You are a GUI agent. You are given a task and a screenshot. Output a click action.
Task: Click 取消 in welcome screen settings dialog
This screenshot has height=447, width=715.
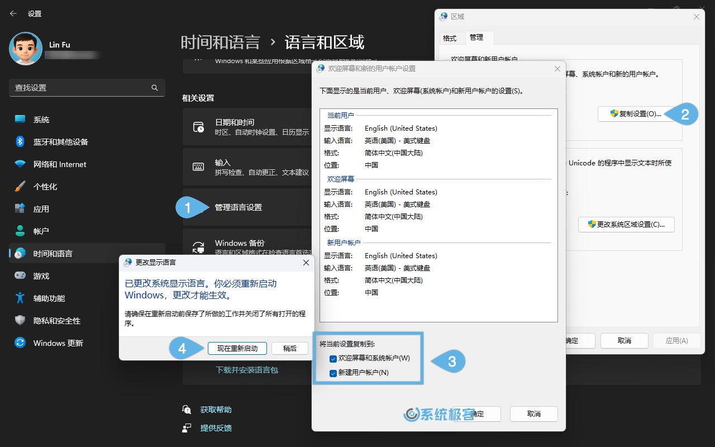[x=534, y=414]
